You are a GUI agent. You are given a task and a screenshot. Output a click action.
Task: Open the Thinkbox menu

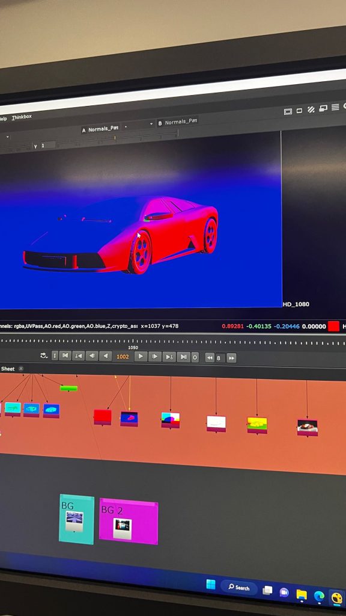[22, 117]
